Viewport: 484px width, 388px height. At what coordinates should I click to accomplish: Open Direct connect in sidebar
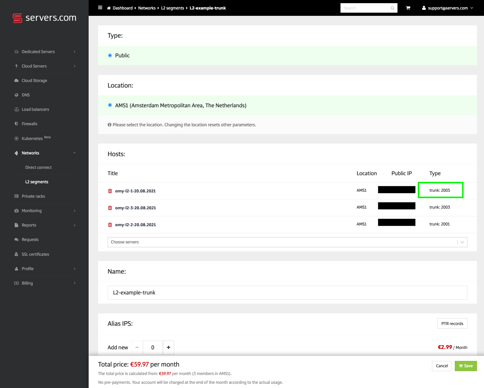[38, 167]
